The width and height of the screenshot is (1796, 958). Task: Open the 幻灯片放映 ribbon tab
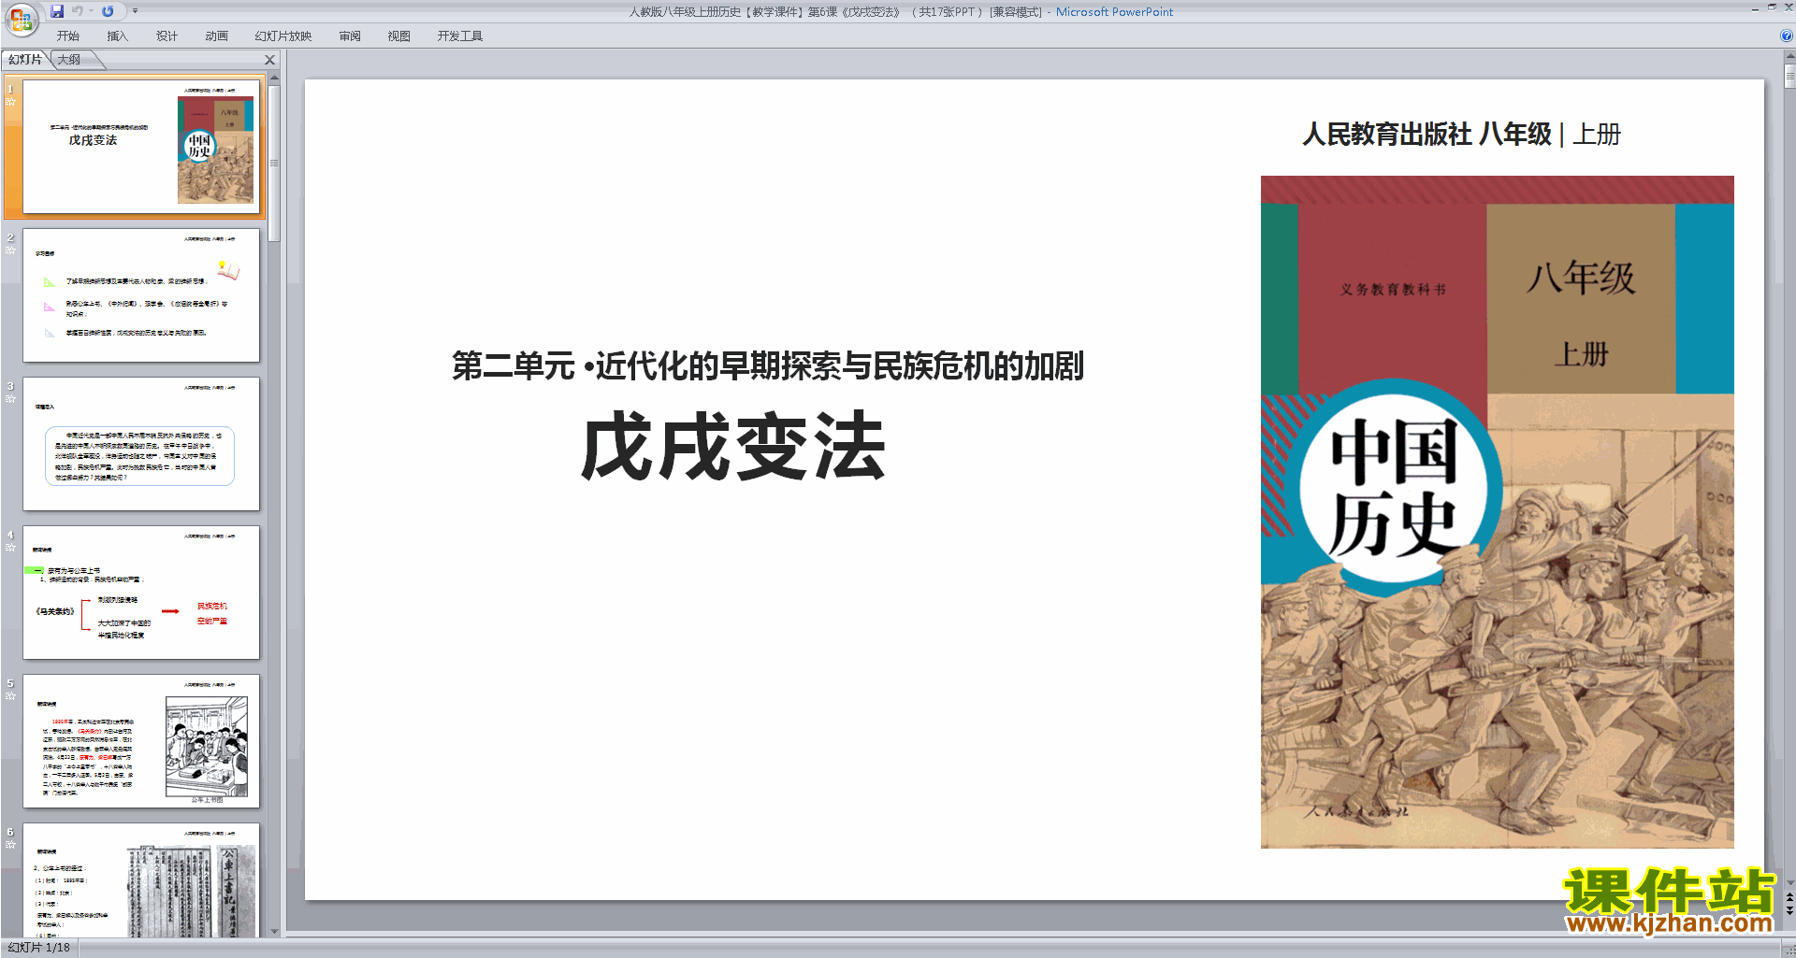283,36
